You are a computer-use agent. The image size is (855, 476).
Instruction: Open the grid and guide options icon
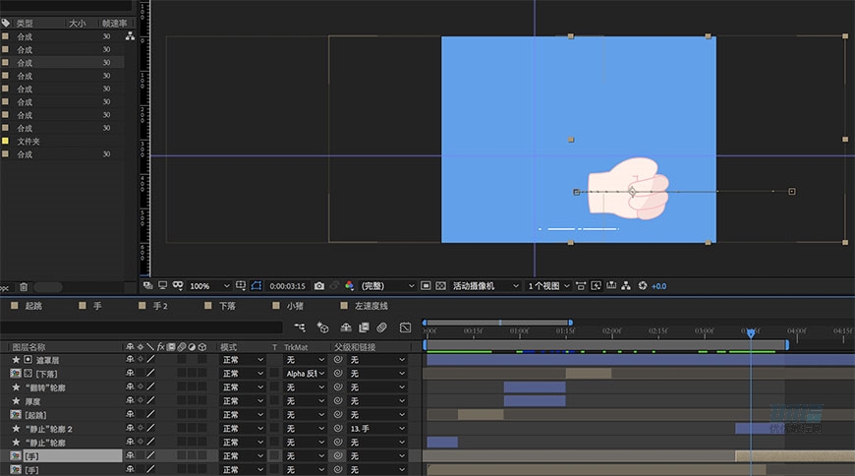click(x=241, y=285)
